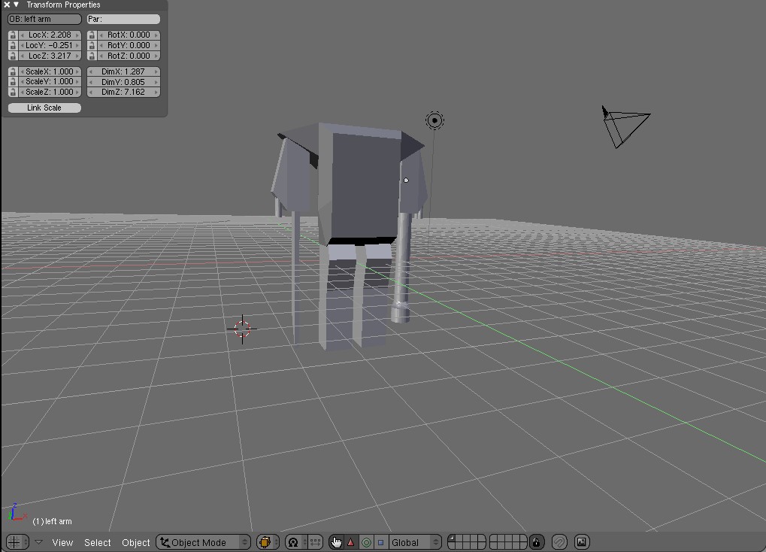Image resolution: width=766 pixels, height=552 pixels.
Task: Toggle the RotX lock icon
Action: click(x=92, y=35)
